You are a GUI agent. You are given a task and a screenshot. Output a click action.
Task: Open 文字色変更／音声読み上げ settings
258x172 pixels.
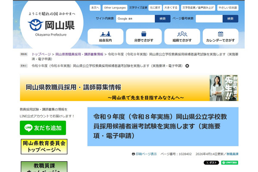coord(198,8)
